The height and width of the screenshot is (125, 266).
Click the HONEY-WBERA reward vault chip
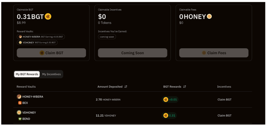click(41, 37)
